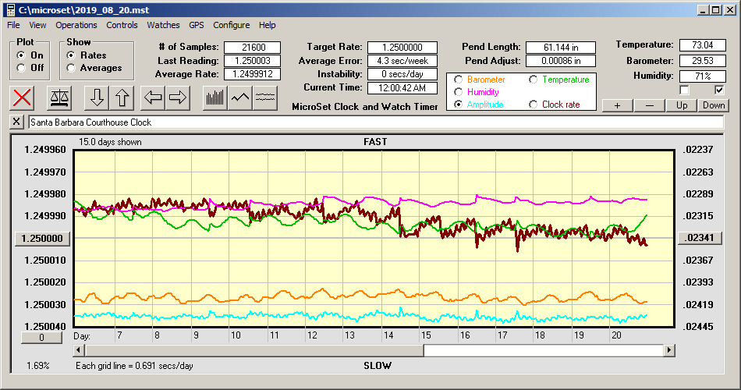Click the FAST label above graph
Viewport: 741px width, 390px height.
click(375, 142)
